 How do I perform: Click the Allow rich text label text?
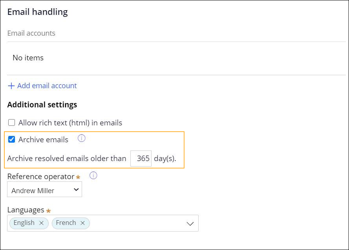tap(70, 123)
